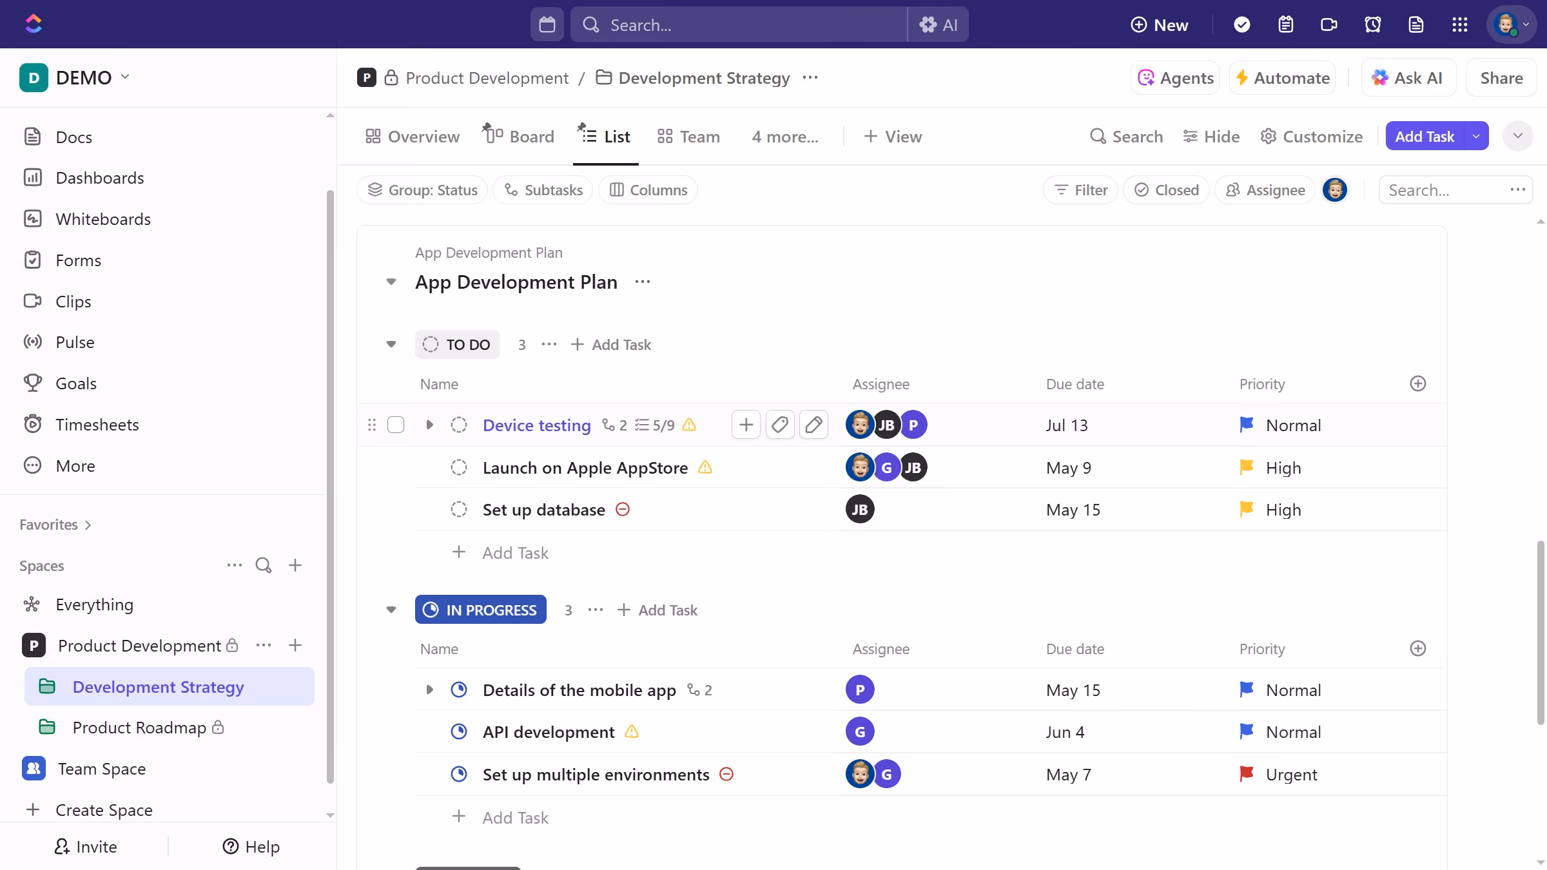Change Normal priority flag of Device testing

(1247, 425)
